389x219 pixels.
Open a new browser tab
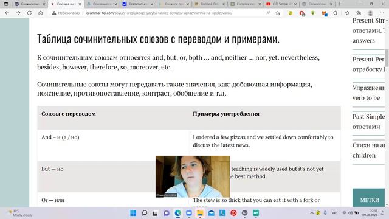(340, 4)
